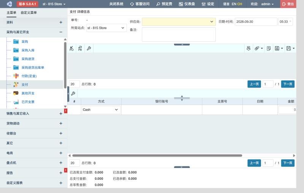Open second save icon dropdown arrow
This screenshot has width=304, height=193.
tap(293, 49)
